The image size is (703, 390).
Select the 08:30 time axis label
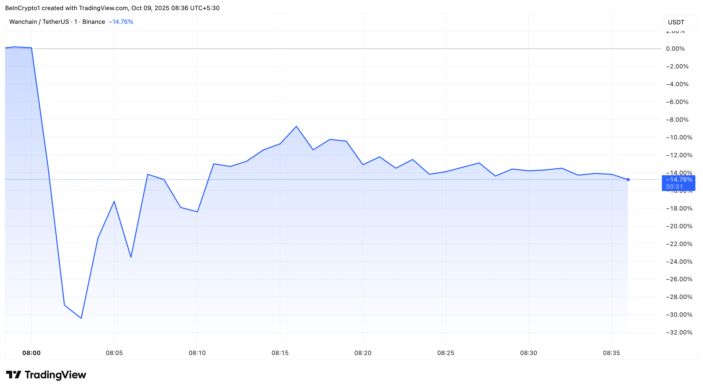click(x=528, y=353)
